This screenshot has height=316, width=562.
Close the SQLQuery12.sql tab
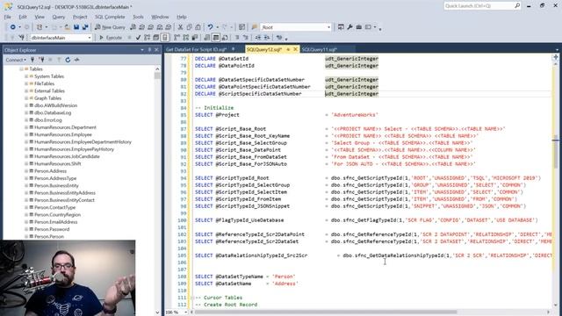click(295, 49)
